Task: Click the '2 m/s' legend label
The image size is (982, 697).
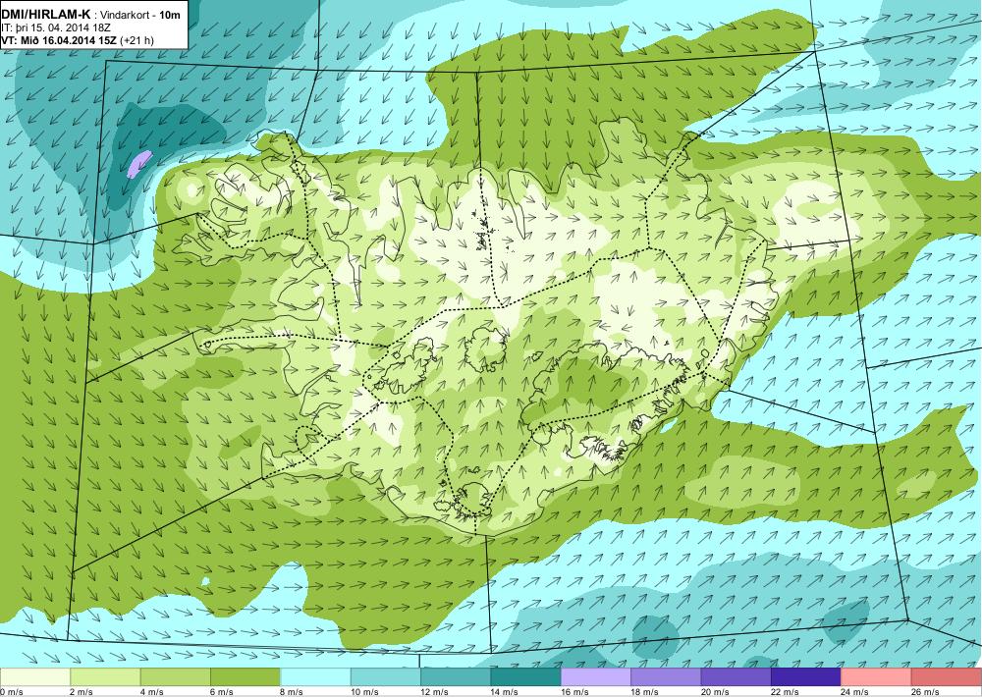Action: [x=82, y=692]
